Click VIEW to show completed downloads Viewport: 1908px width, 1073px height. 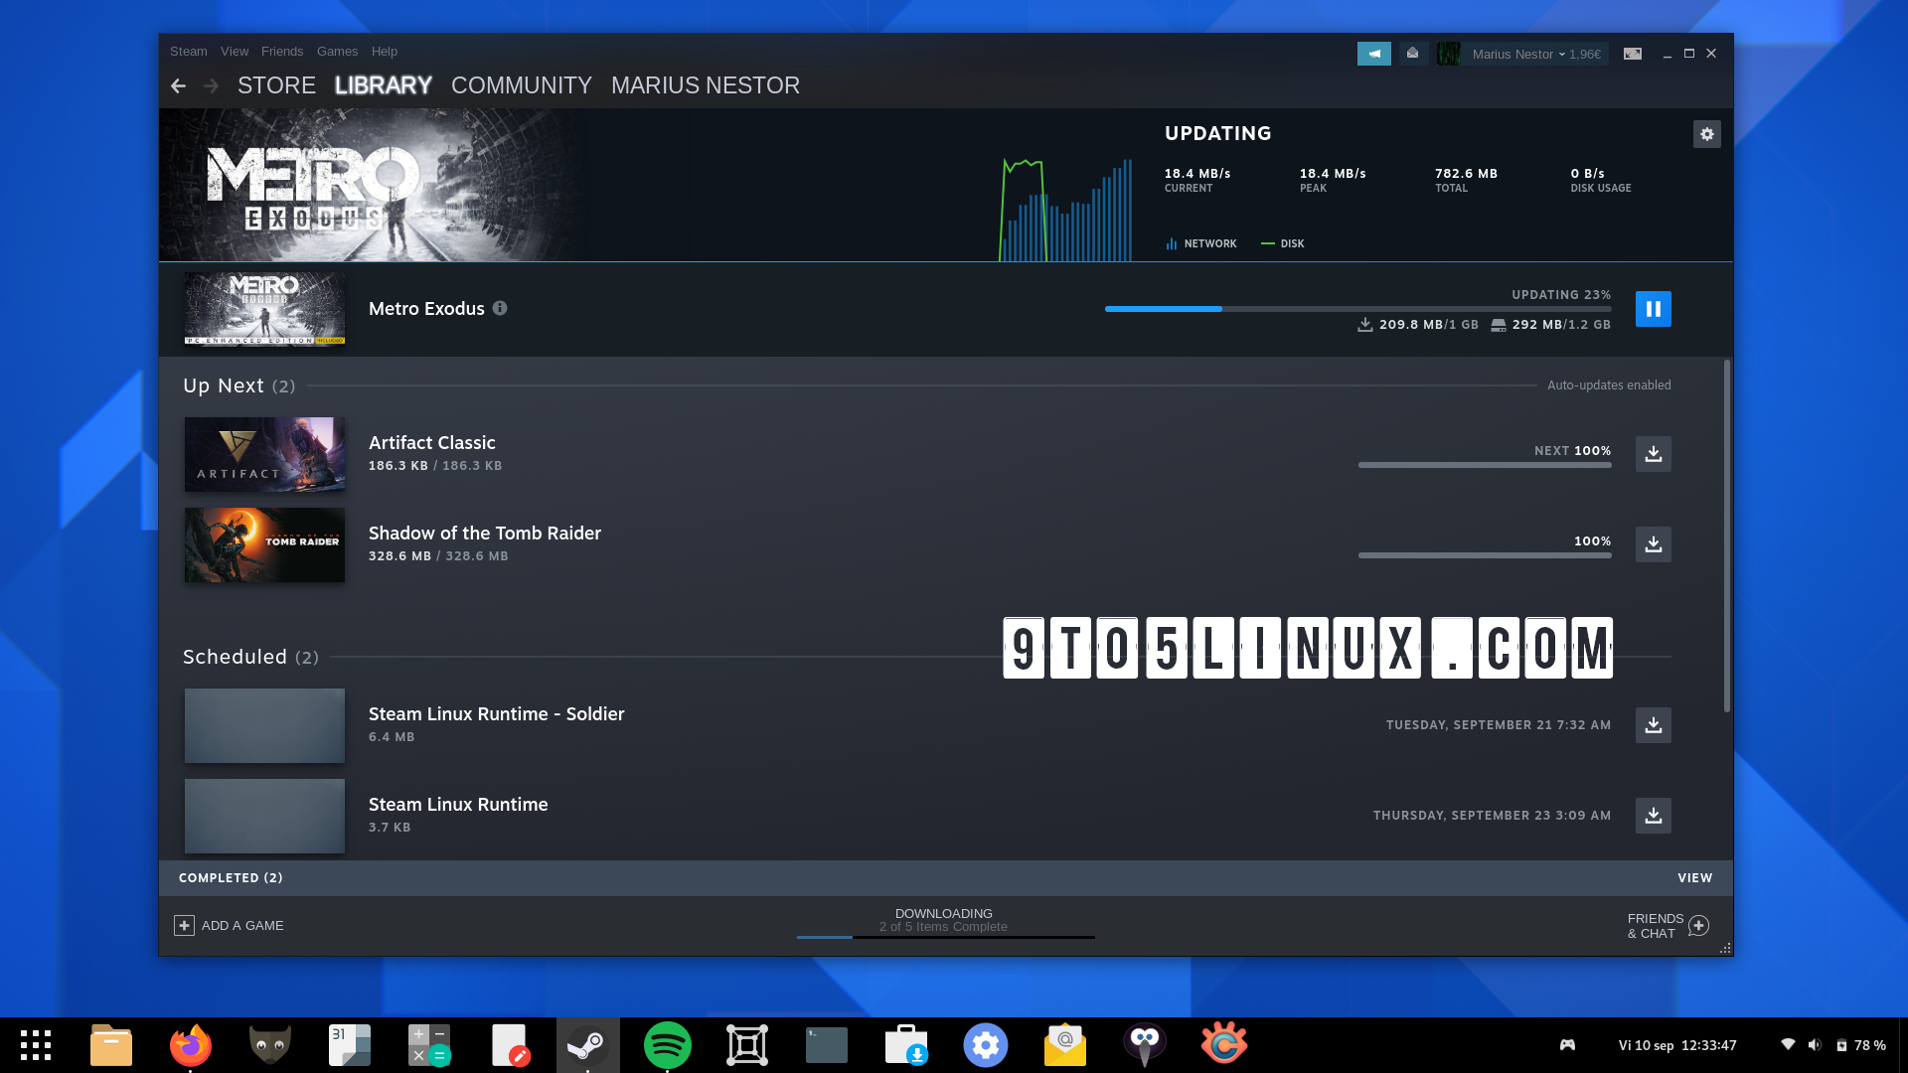[x=1694, y=878]
